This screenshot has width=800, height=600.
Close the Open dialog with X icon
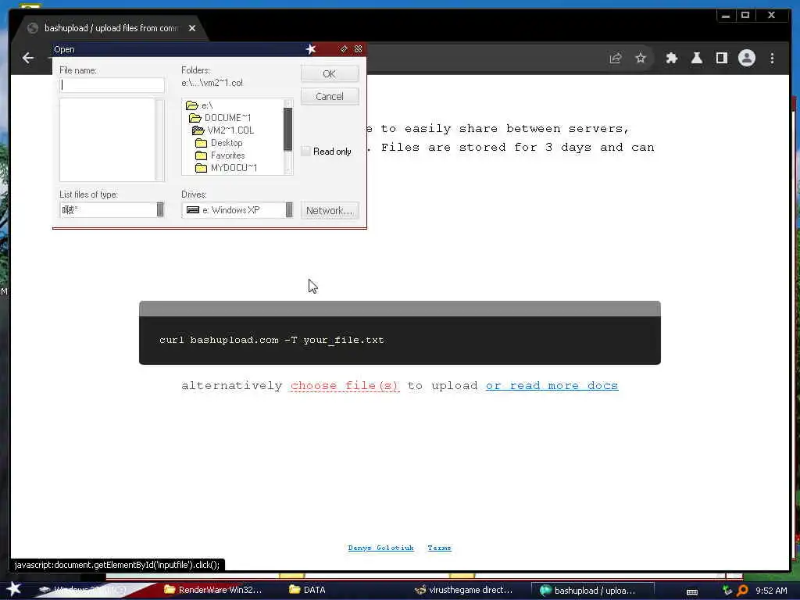pos(358,49)
